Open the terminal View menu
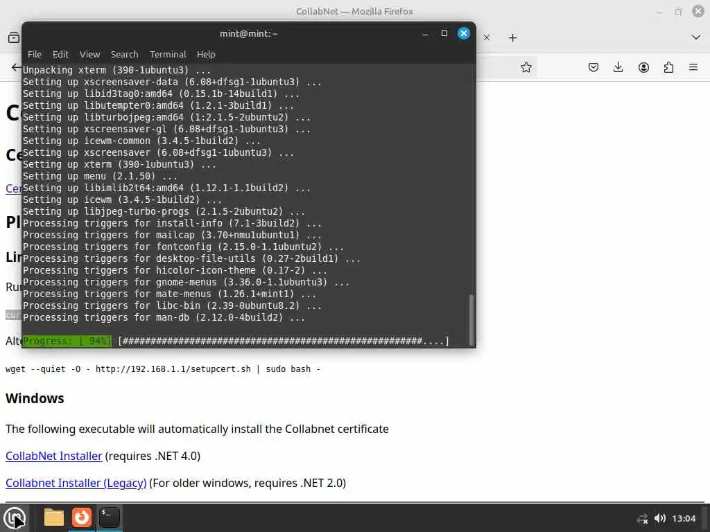This screenshot has height=532, width=710. click(x=89, y=54)
